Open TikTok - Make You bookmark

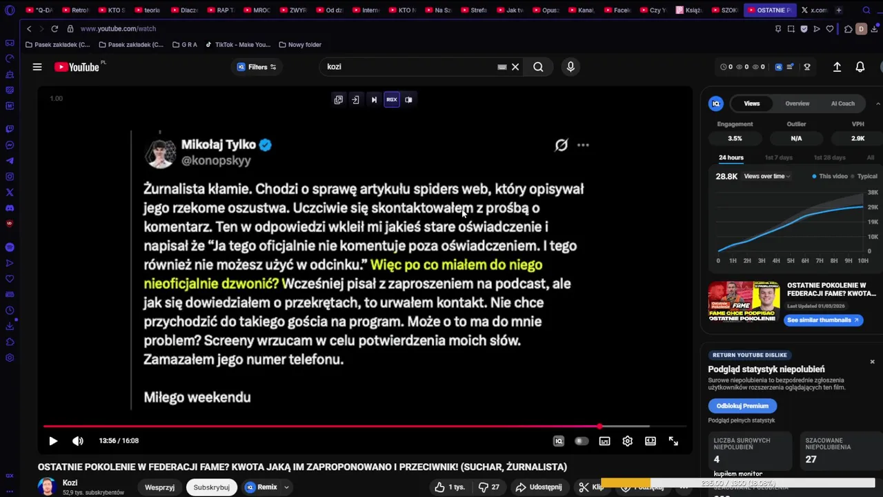(x=238, y=45)
